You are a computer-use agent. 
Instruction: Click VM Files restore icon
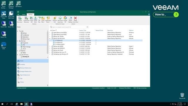39,20
